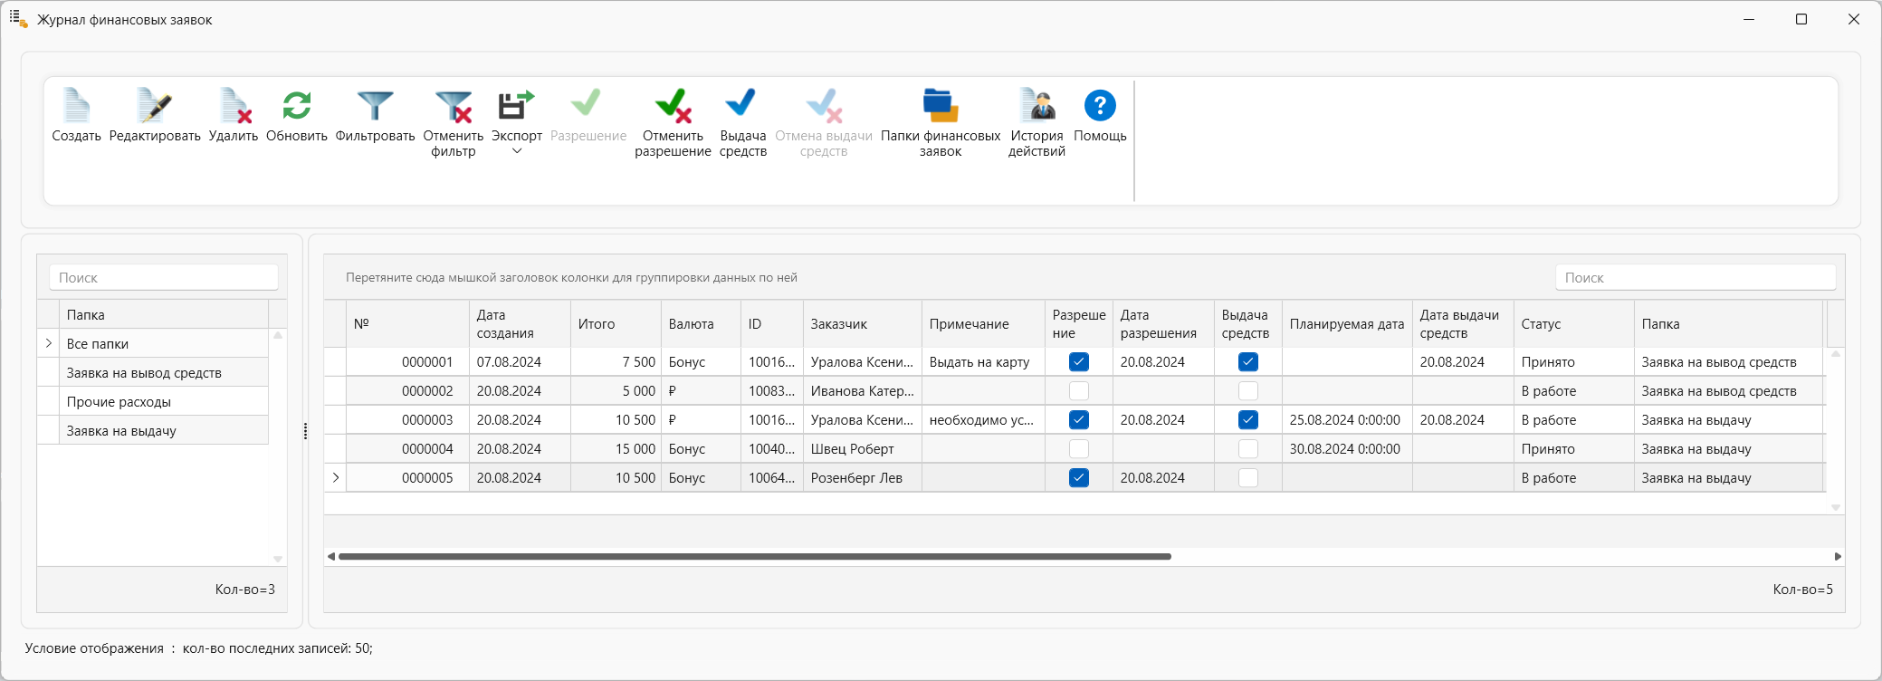Expand the Все папки tree node

[49, 344]
